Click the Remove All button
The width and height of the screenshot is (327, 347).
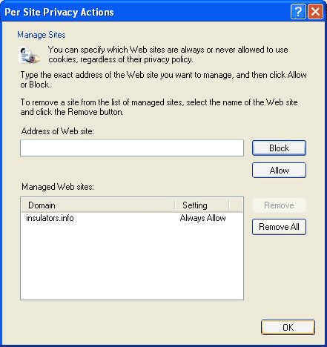(279, 227)
